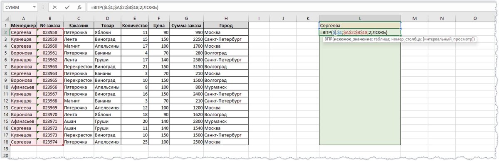Click the Сумма заказа header cell

(186, 25)
